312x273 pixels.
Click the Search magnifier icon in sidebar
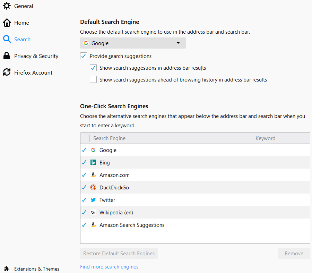[7, 39]
